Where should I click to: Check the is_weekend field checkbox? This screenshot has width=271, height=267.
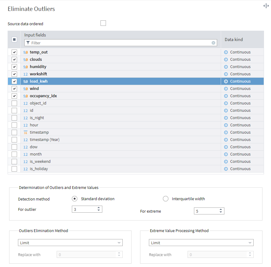coord(14,162)
